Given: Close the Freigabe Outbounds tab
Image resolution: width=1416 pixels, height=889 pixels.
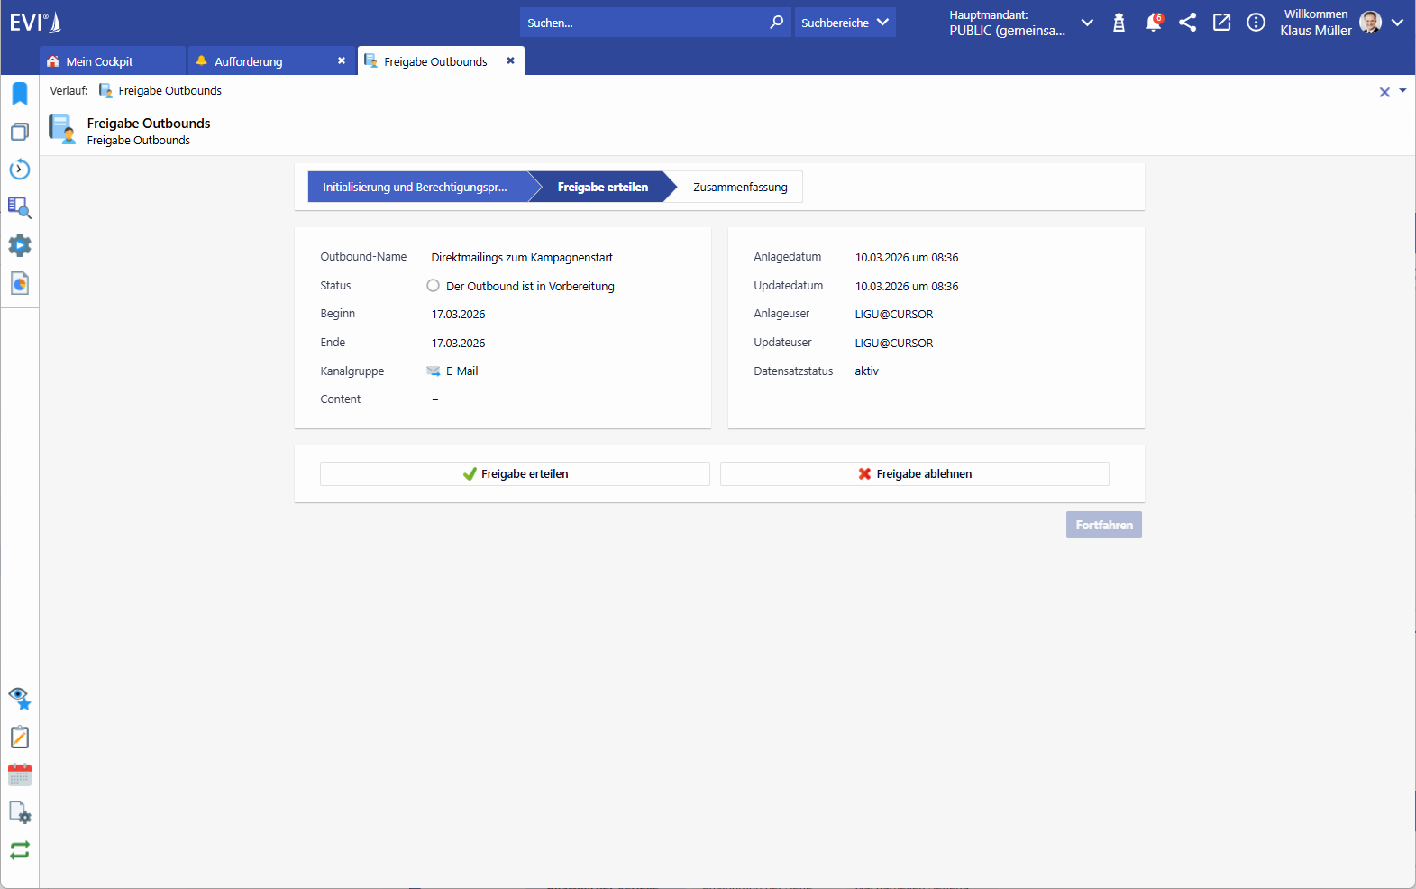Looking at the screenshot, I should (510, 60).
